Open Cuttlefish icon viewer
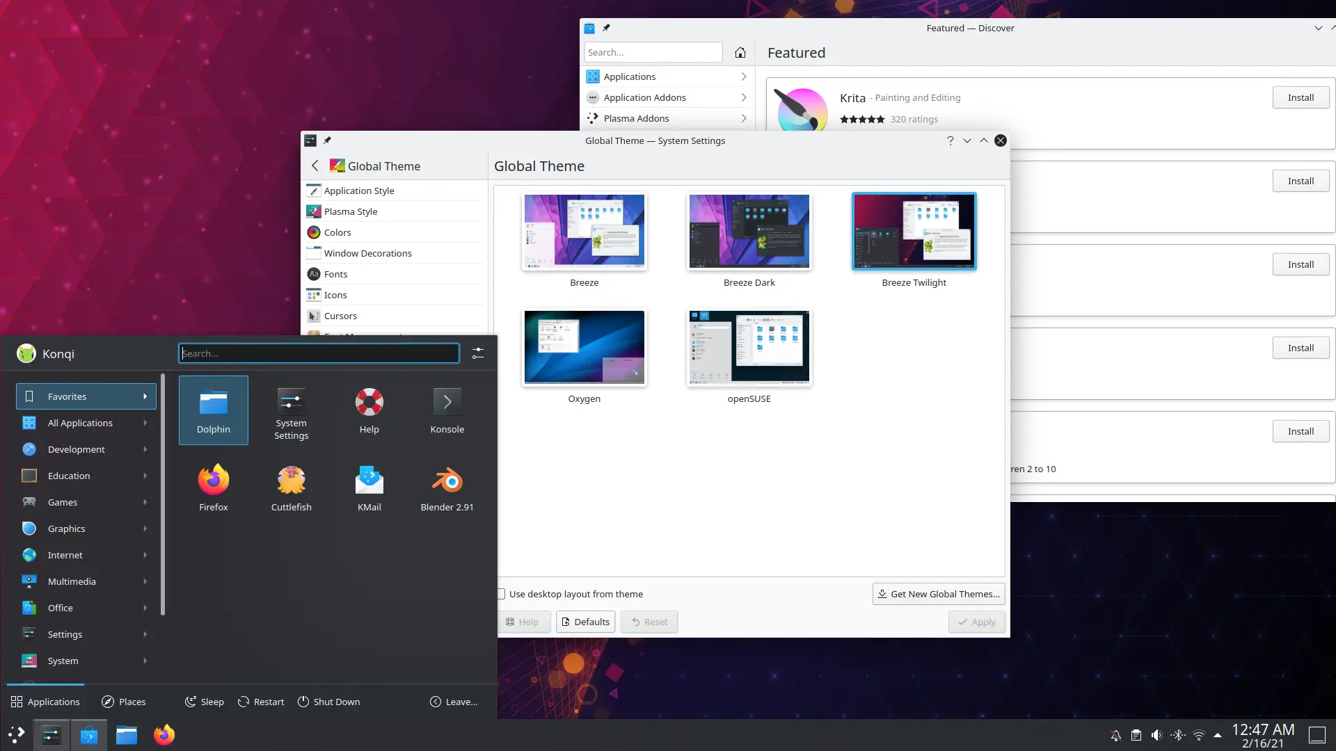Viewport: 1336px width, 751px height. tap(291, 480)
